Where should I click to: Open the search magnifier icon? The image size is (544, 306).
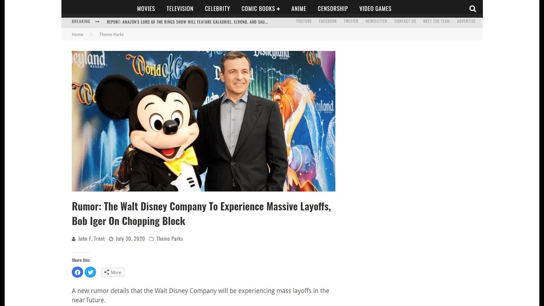coord(473,8)
